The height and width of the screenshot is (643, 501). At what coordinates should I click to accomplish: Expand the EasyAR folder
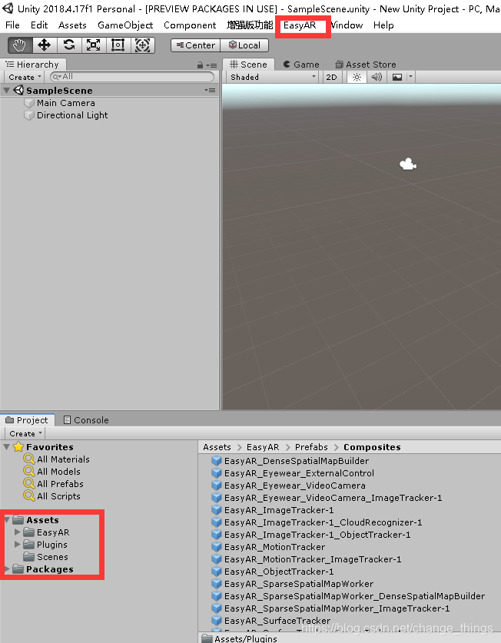[x=17, y=532]
